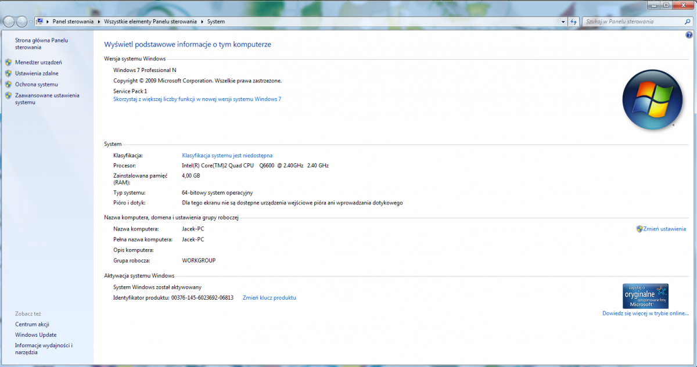Select the Wszystkie elementy Panelu sterowania breadcrumb
The height and width of the screenshot is (367, 697).
(x=150, y=21)
